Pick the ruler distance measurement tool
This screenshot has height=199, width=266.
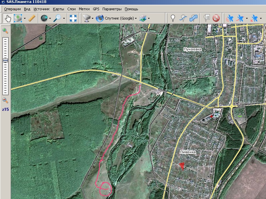tap(32, 18)
